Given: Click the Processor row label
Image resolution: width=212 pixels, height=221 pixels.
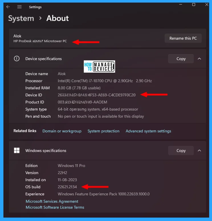Looking at the screenshot, I should tap(34, 81).
